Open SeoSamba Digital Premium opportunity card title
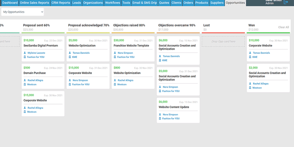The image size is (294, 147). pyautogui.click(x=41, y=46)
